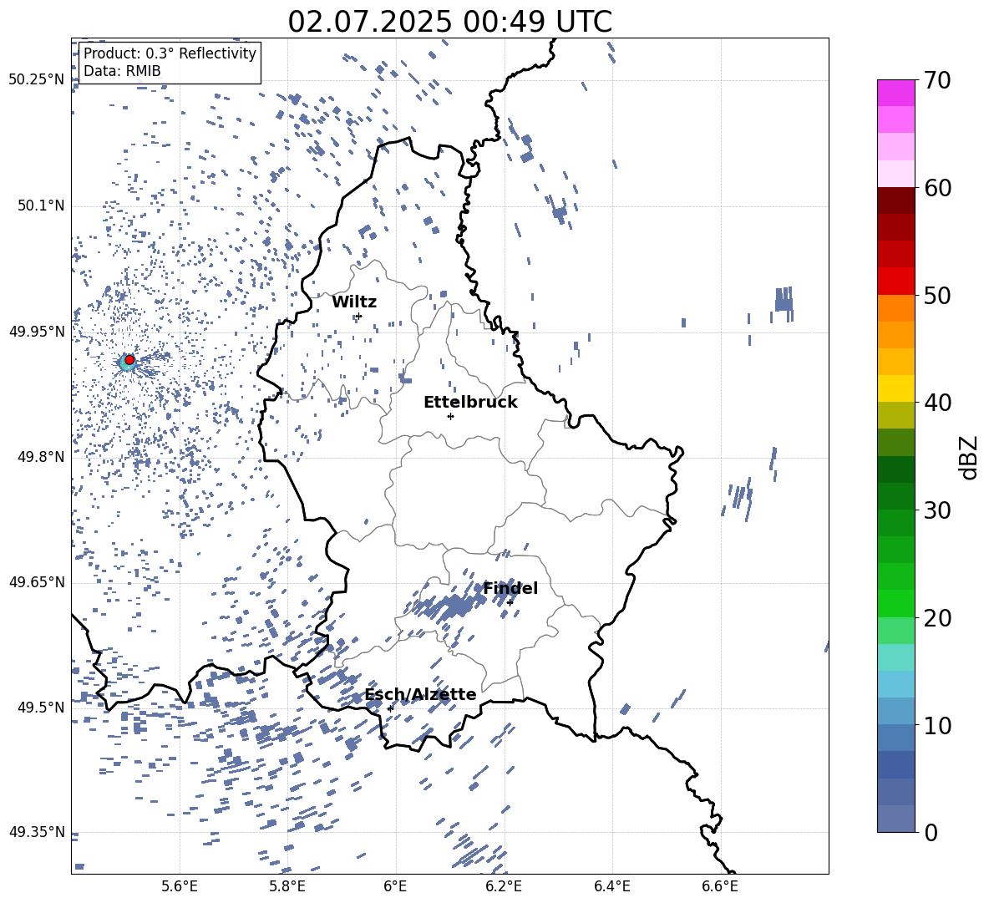Click the radar echo cluster west of Findel
This screenshot has height=903, width=989.
point(453,606)
